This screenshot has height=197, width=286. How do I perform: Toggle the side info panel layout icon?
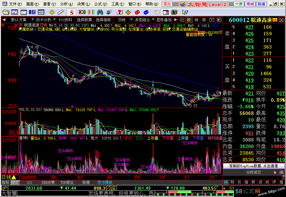coord(166,12)
